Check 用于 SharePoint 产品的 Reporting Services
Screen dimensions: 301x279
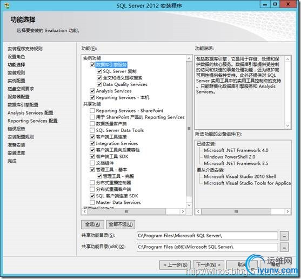click(92, 117)
